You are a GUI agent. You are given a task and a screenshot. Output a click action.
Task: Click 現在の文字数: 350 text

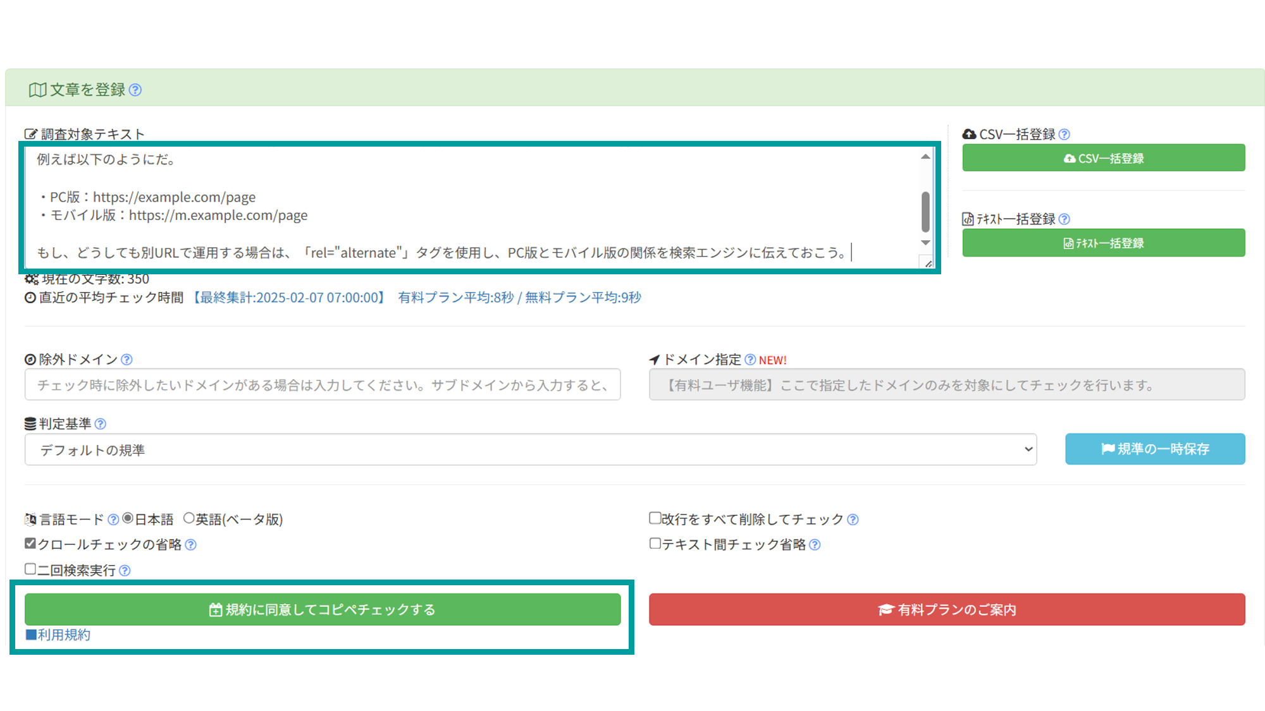tap(96, 279)
